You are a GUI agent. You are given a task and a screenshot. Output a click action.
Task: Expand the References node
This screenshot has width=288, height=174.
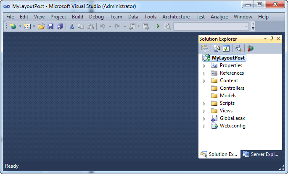[204, 73]
